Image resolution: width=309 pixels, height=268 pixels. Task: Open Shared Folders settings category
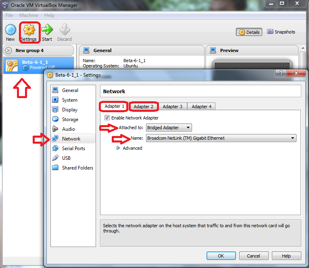point(77,167)
